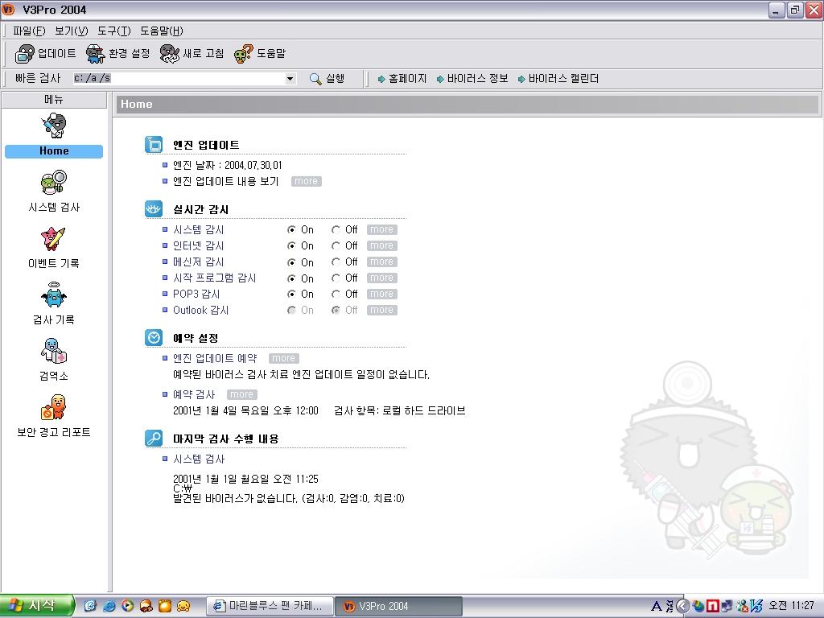This screenshot has width=824, height=618.
Task: Click the 실시간 감시 eye icon
Action: coord(154,209)
